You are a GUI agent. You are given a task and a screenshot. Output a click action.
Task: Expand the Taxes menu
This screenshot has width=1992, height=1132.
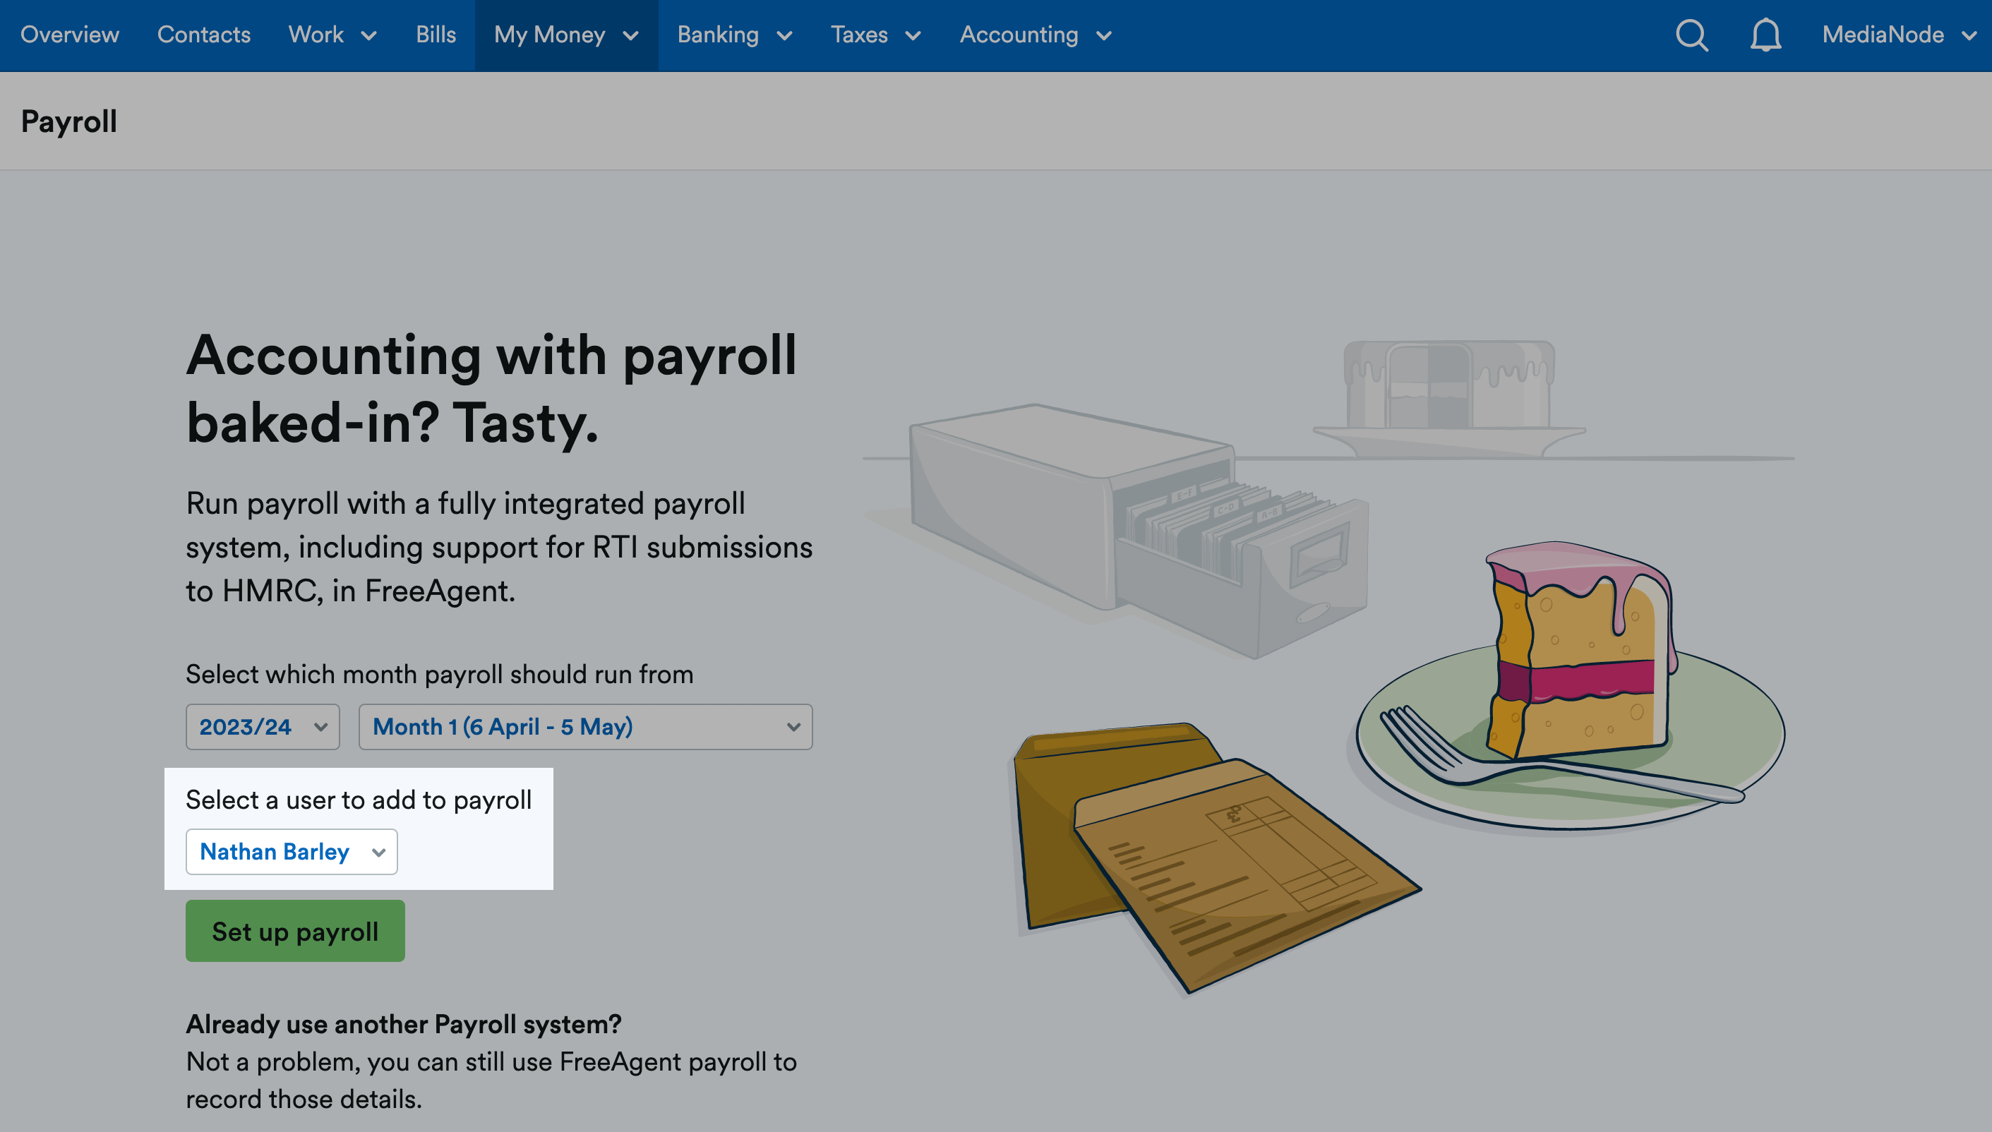pos(875,35)
